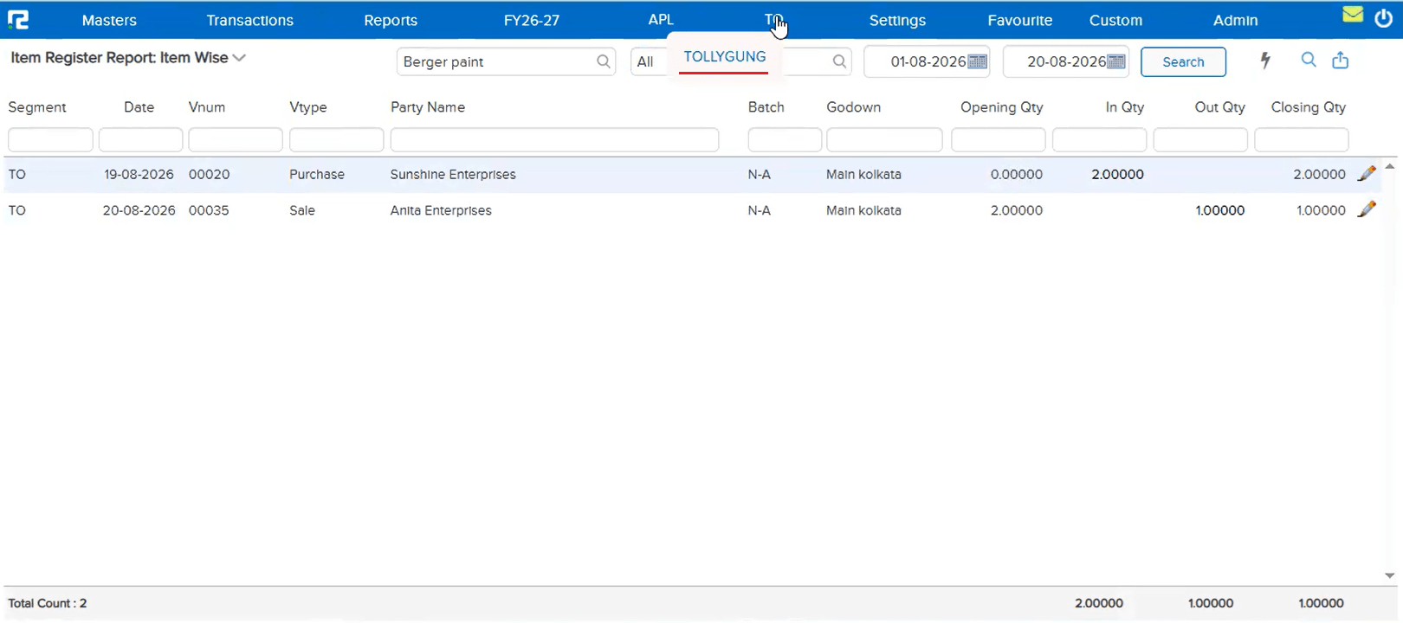Click the Search button

pos(1183,61)
